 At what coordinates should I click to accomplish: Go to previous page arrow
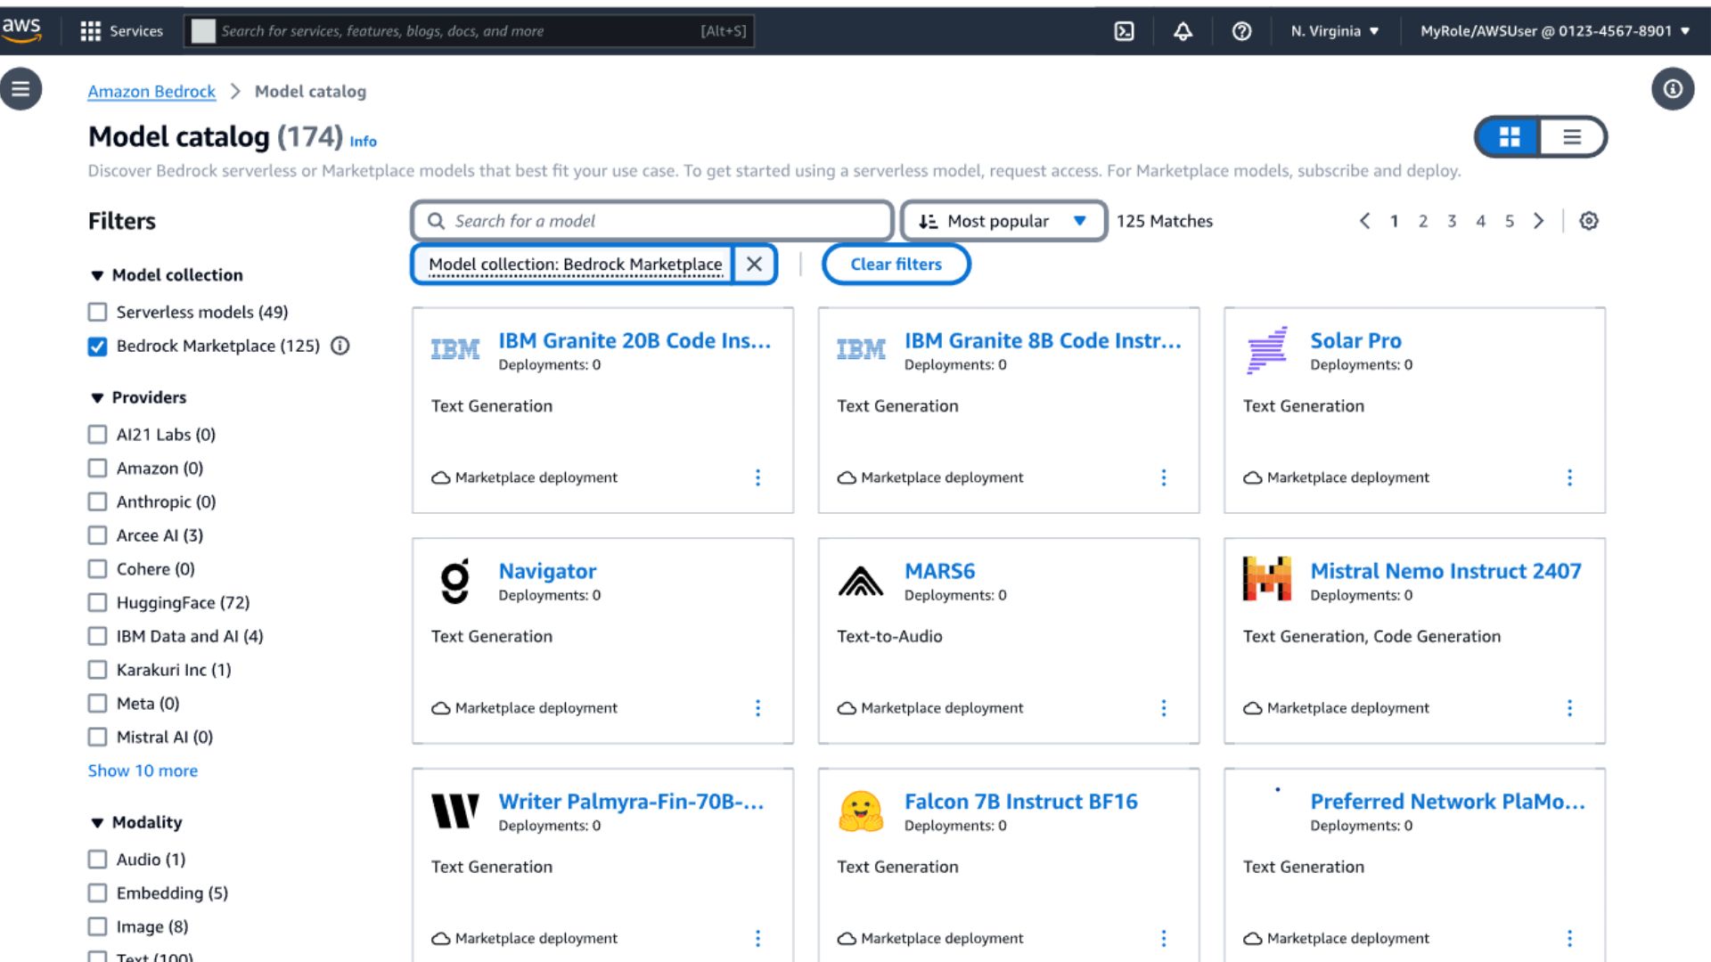coord(1364,221)
